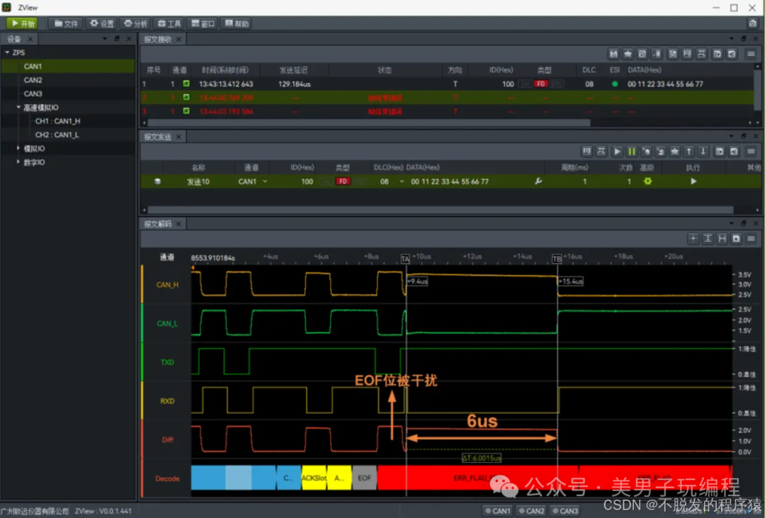Click the green gear advanced icon

[647, 181]
